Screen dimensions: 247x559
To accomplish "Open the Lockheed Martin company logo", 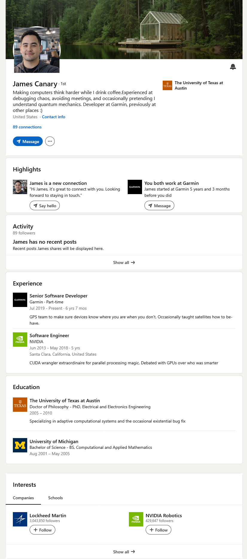I will 20,519.
